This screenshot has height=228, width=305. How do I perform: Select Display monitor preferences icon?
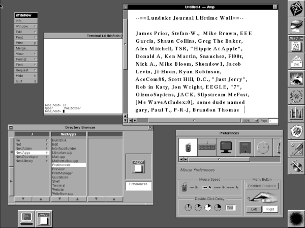click(226, 148)
